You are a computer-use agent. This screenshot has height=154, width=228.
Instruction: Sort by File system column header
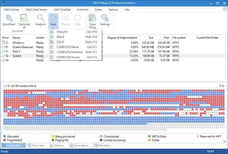click(179, 38)
